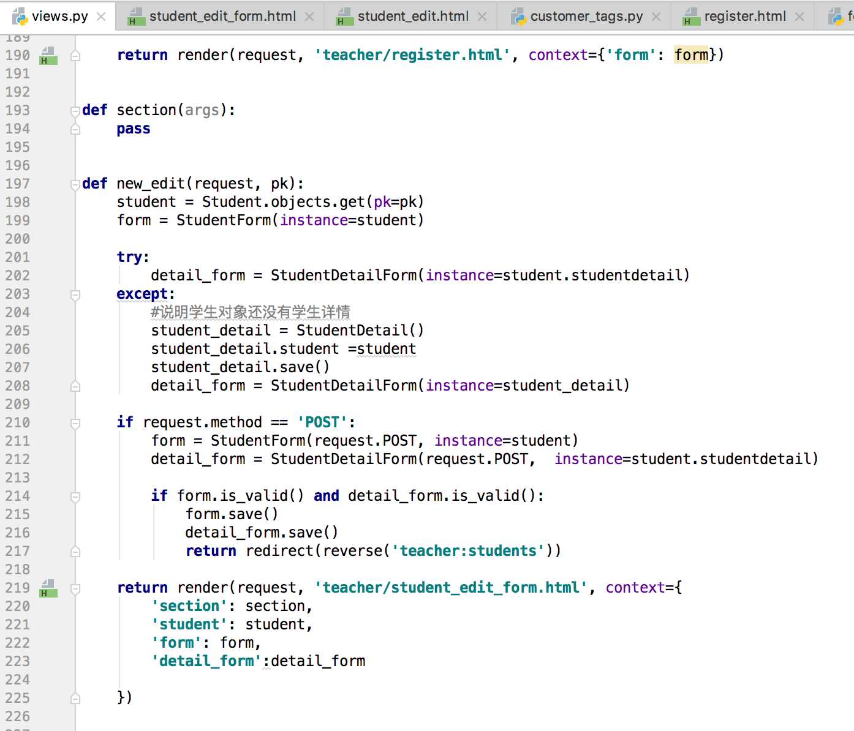The image size is (854, 731).
Task: Click the pass keyword on line 194
Action: tap(134, 129)
